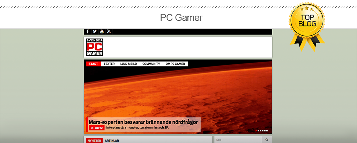Subscribe via the RSS feed icon
This screenshot has height=143, width=357.
(x=109, y=32)
